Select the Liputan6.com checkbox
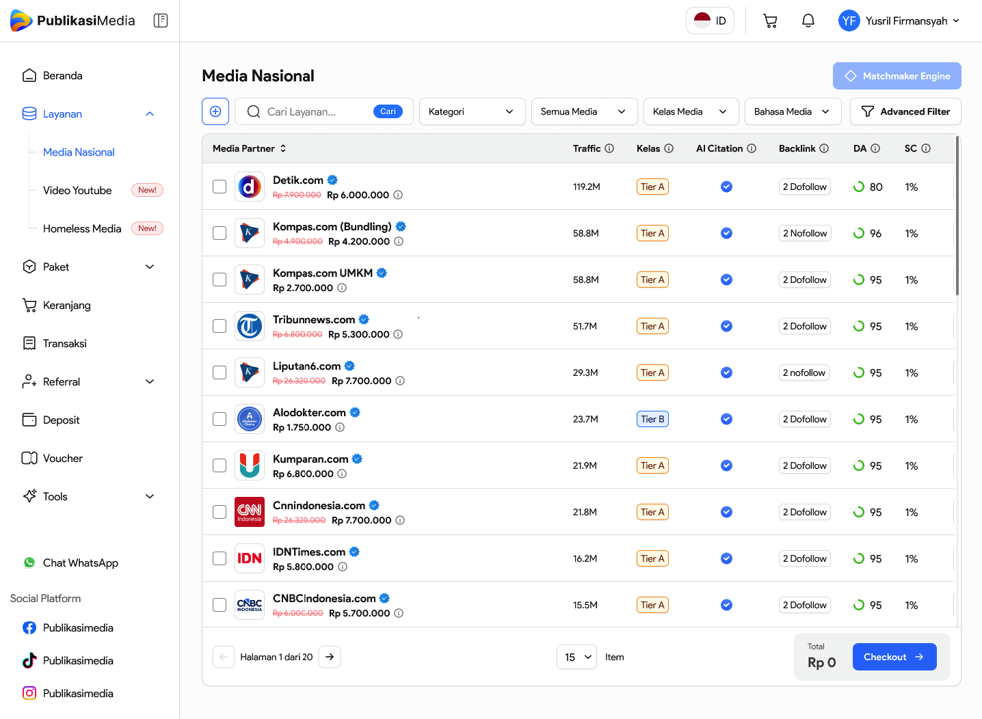 (x=220, y=372)
